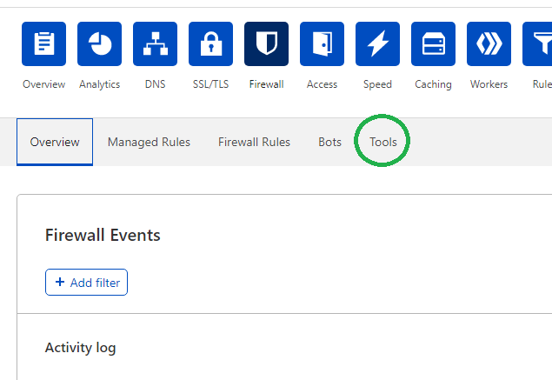Click the Firewall Events heading

[x=103, y=236]
